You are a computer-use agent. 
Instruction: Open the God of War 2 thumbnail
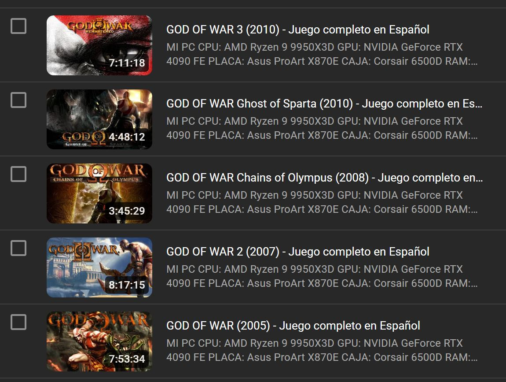tap(99, 267)
